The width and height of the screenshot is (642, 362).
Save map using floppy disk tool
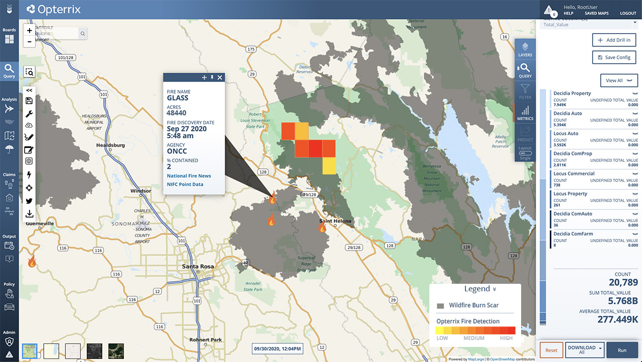point(29,101)
